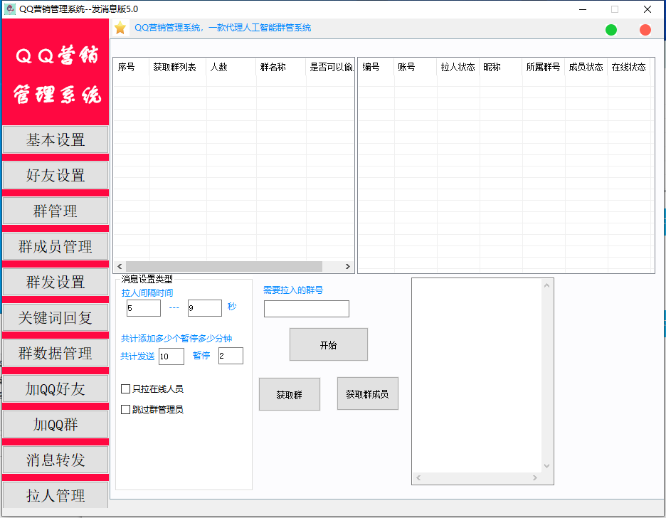Click the group list horizontal scrollbar thumb
This screenshot has height=518, width=666.
coord(224,267)
